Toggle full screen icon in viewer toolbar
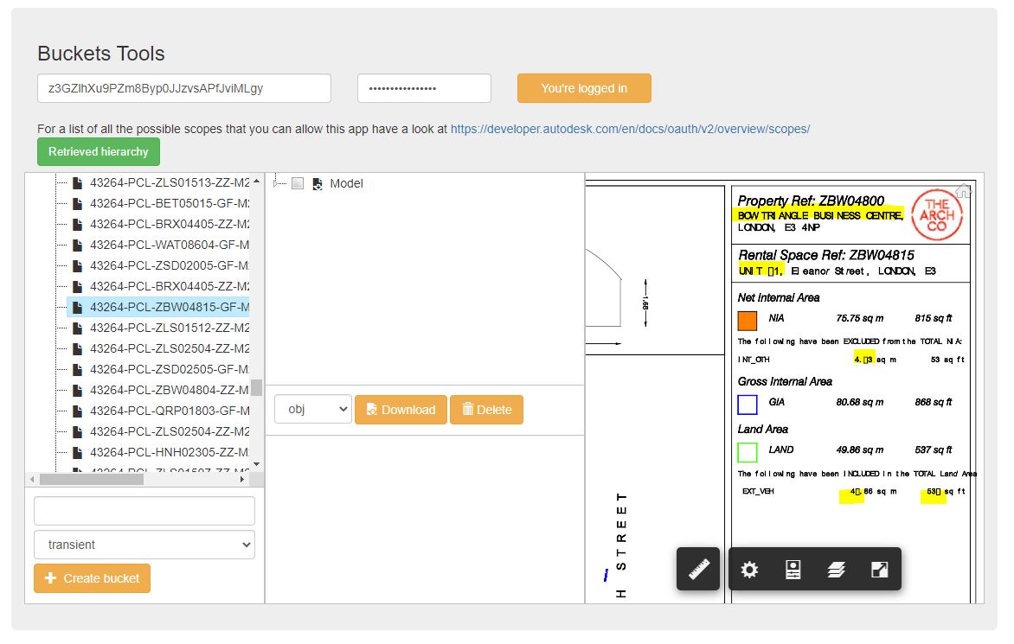 (880, 569)
